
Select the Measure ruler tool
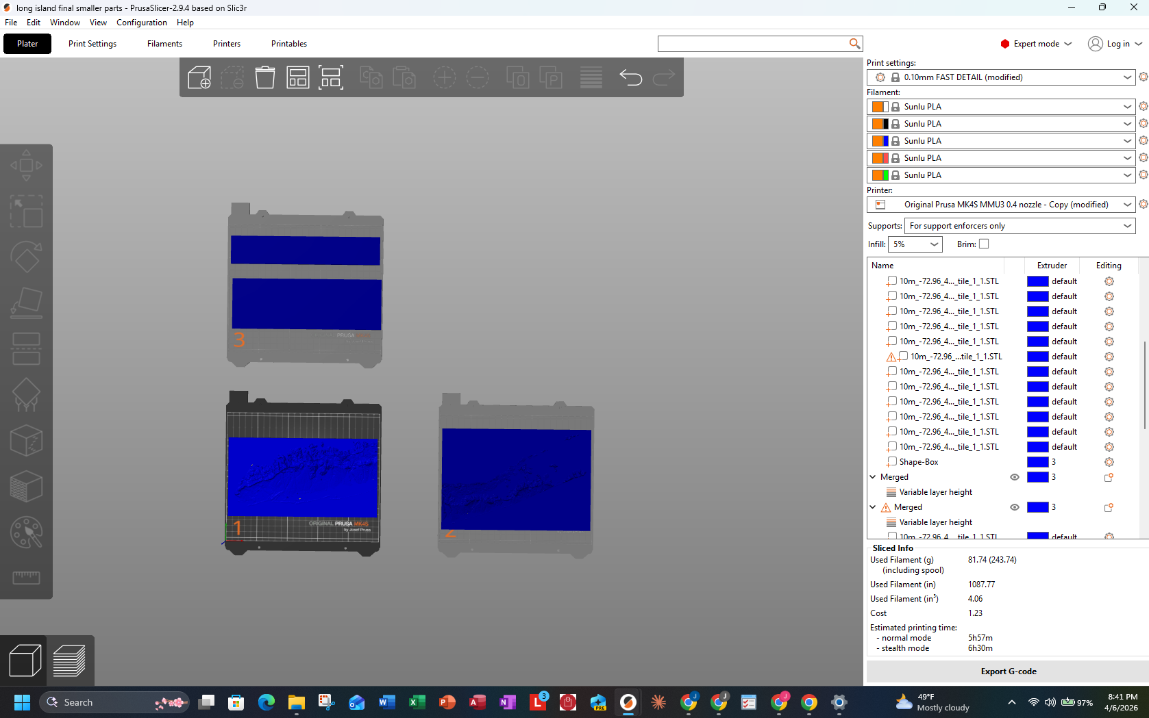coord(26,578)
